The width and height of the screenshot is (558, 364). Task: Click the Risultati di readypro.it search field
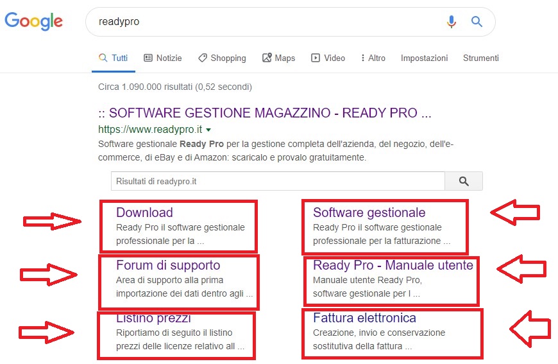(x=277, y=182)
